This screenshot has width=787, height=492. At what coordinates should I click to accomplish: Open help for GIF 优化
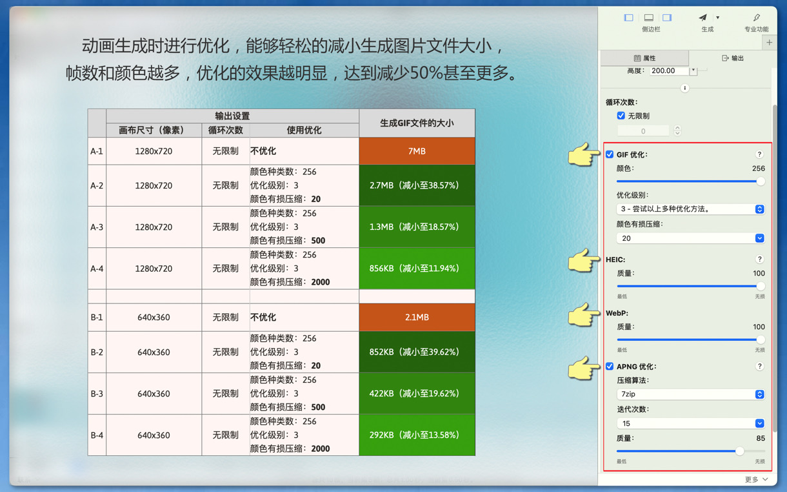[x=759, y=154]
